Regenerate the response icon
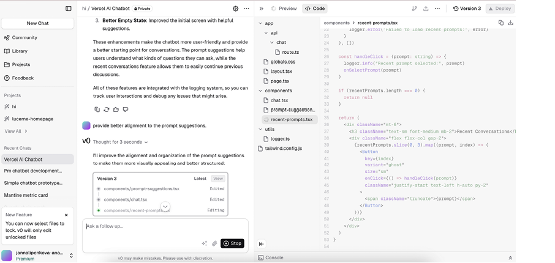 tap(107, 109)
